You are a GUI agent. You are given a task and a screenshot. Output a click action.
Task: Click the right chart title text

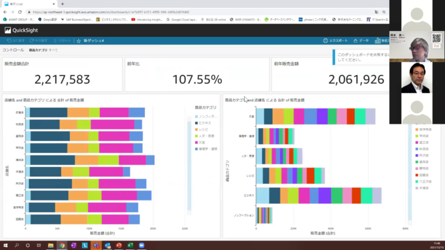coord(265,100)
